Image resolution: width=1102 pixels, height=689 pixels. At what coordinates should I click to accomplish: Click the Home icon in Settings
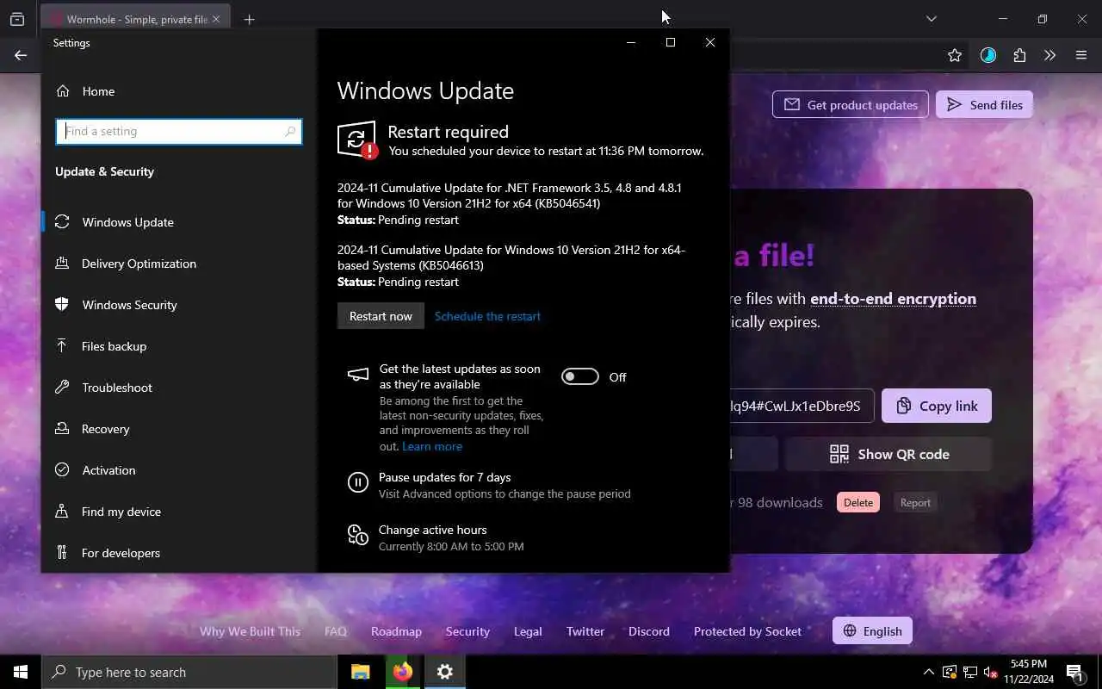[62, 91]
